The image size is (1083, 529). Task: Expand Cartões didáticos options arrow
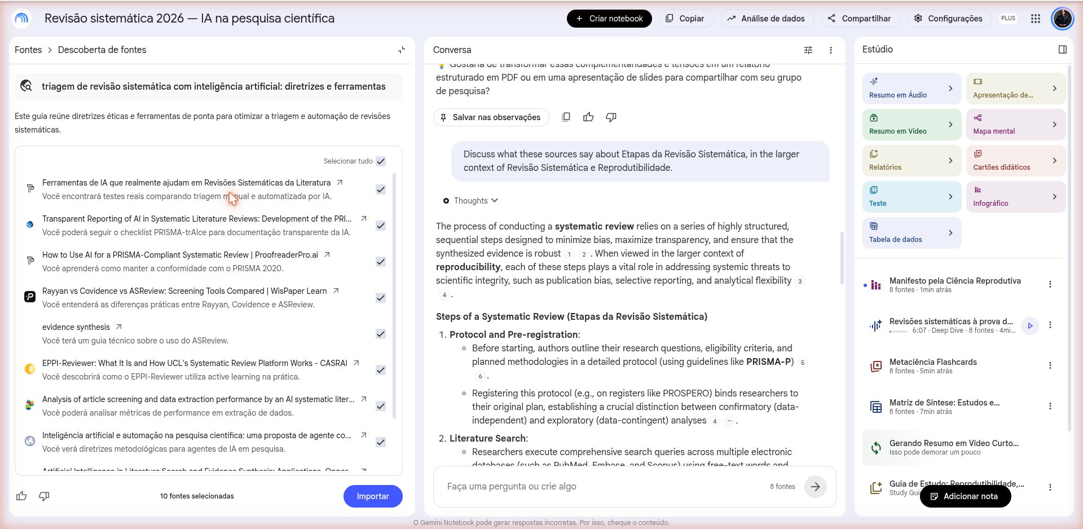tap(1054, 161)
